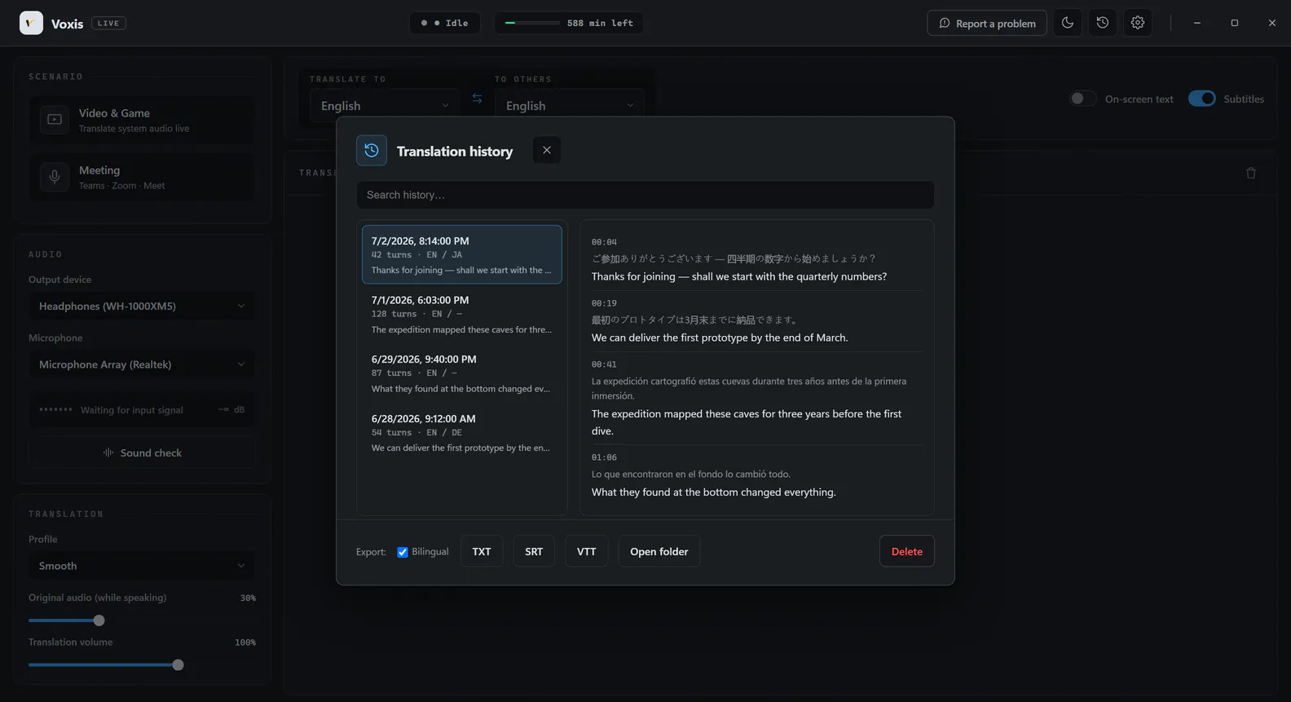Maximize the Voxis window
Image resolution: width=1291 pixels, height=702 pixels.
(1234, 23)
